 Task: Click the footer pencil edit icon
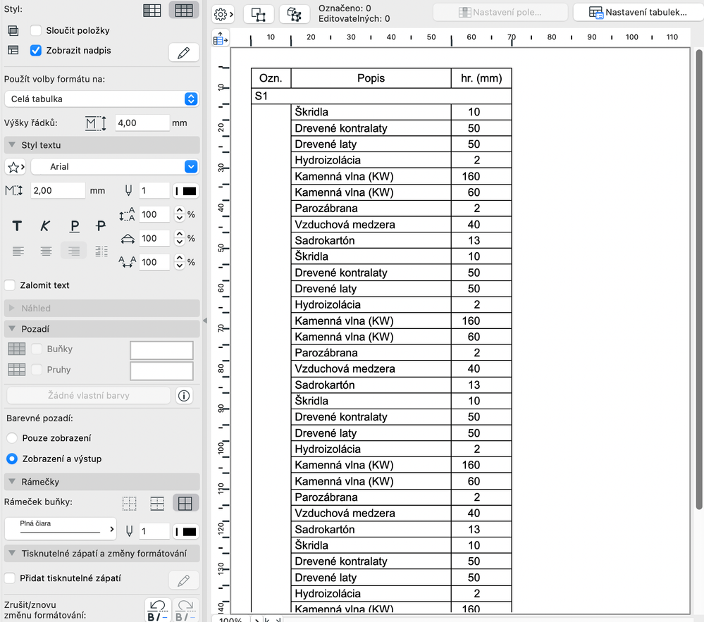point(184,580)
